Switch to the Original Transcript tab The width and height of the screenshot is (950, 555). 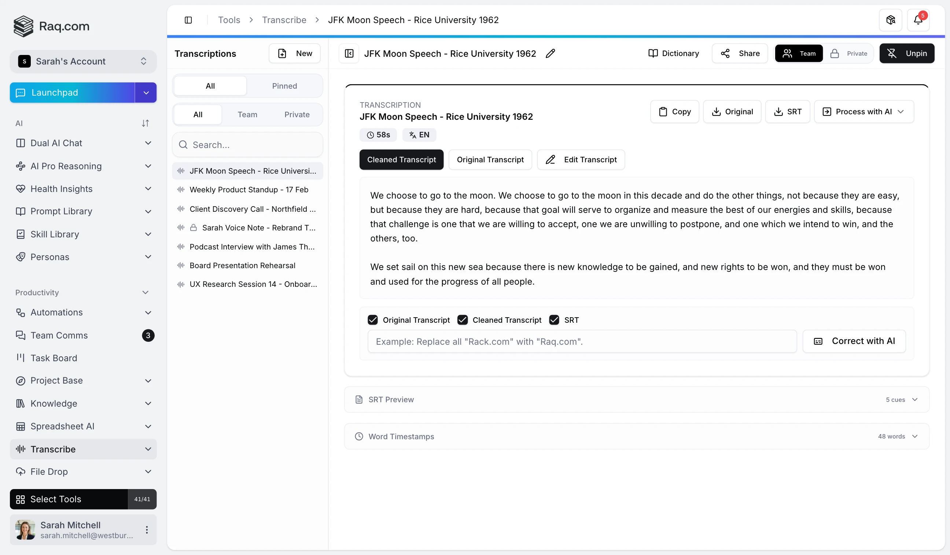tap(490, 159)
